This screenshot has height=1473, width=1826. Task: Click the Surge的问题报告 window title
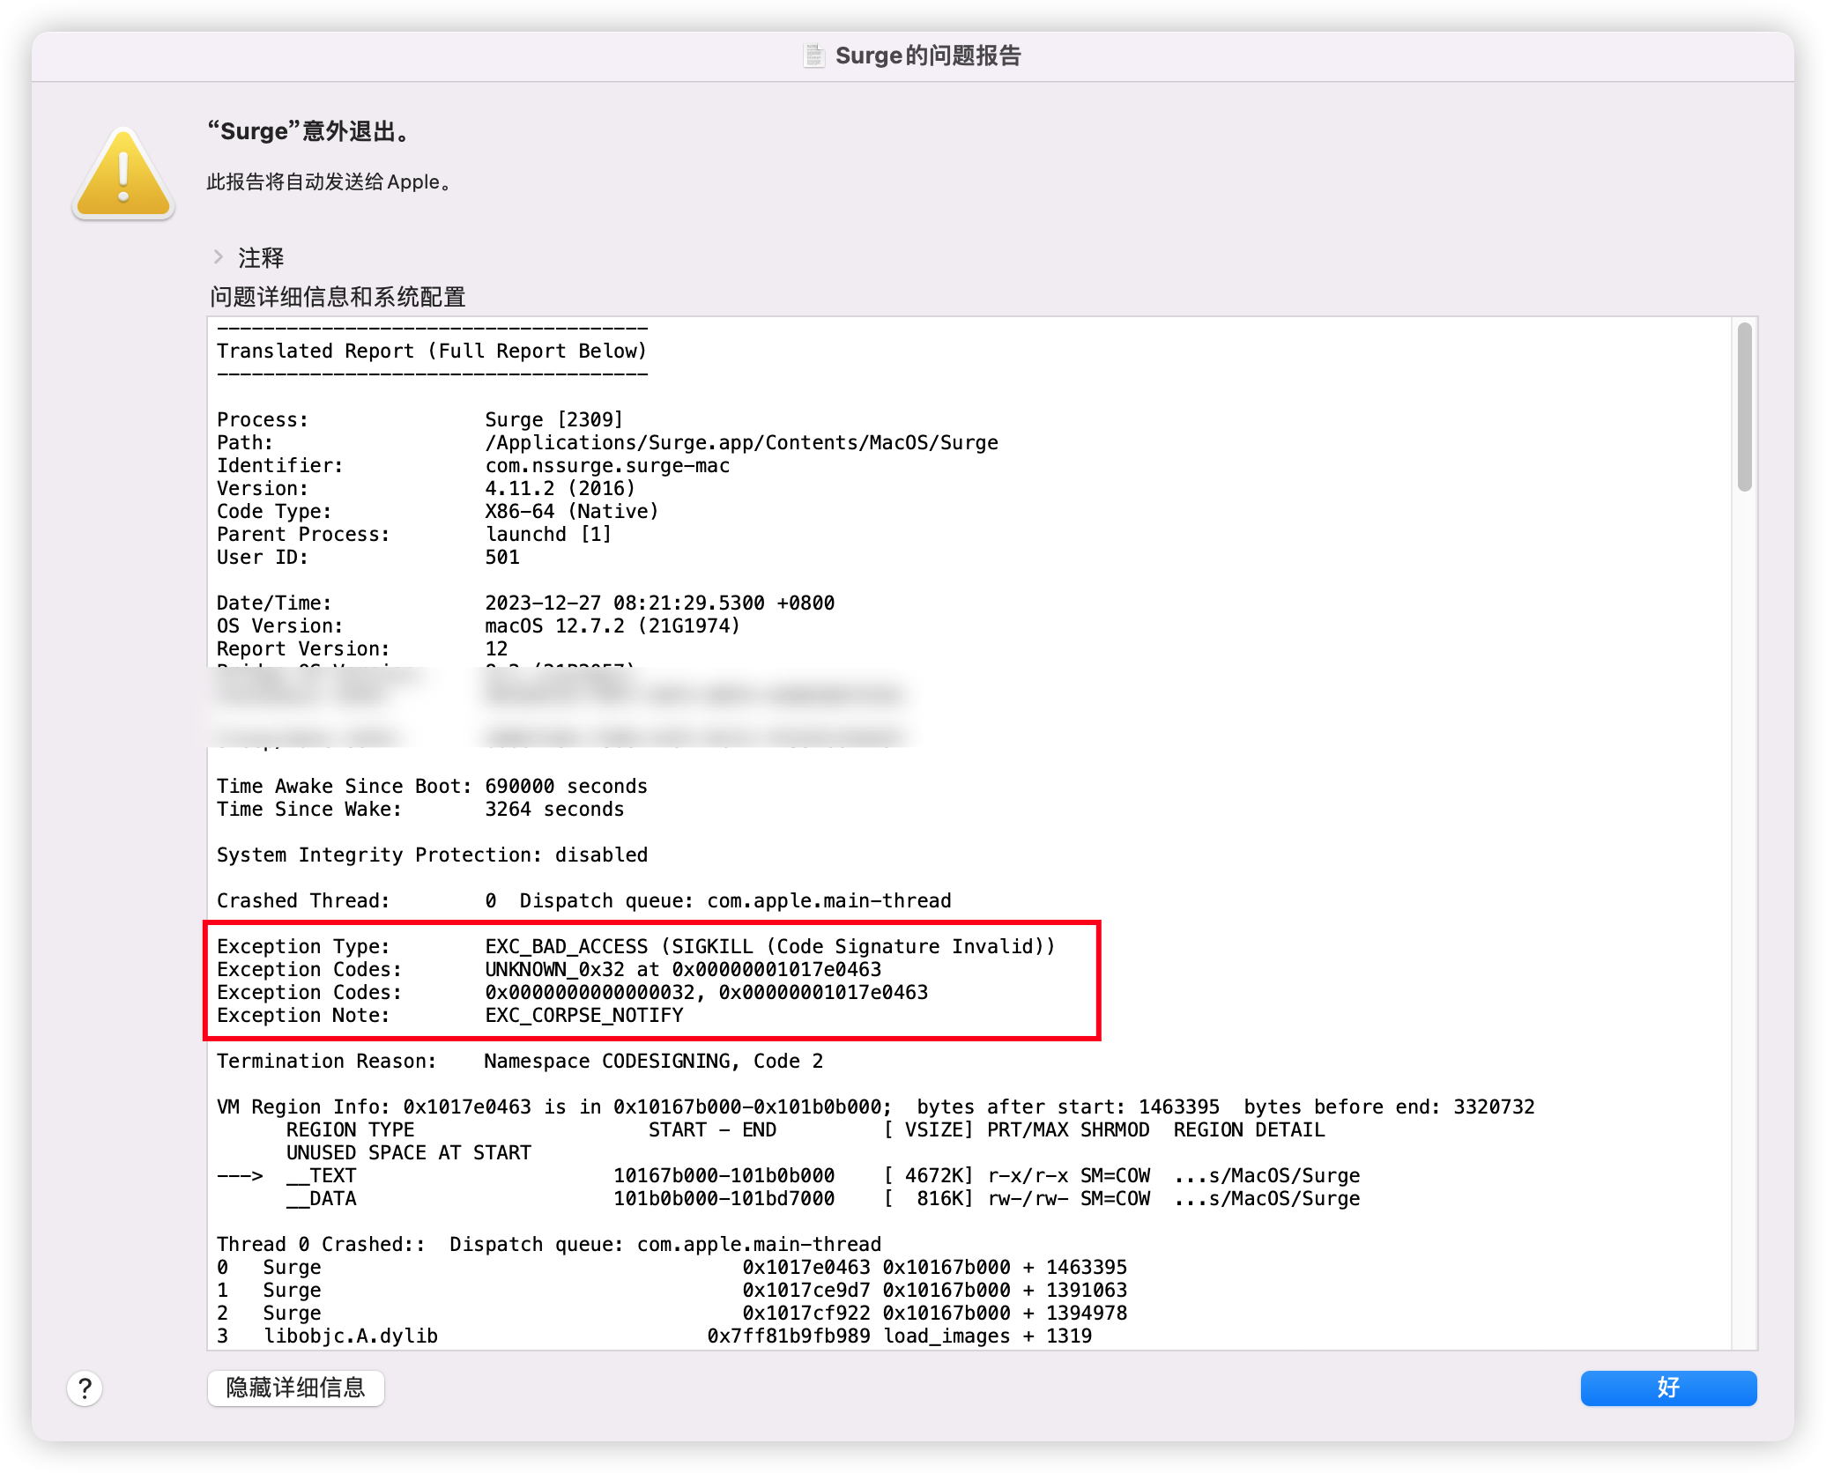[927, 56]
